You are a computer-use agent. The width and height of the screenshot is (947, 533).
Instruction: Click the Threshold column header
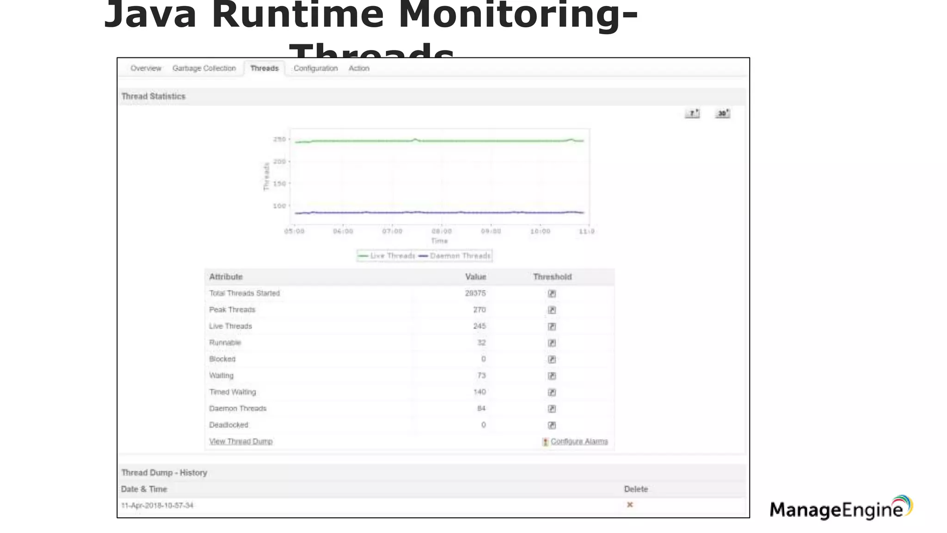pyautogui.click(x=552, y=277)
